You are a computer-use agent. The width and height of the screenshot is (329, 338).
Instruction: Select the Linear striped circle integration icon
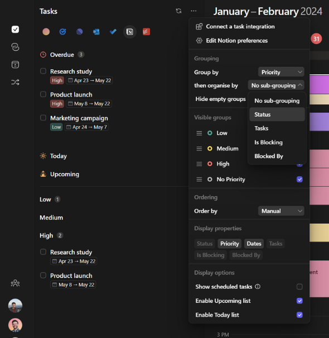(80, 32)
